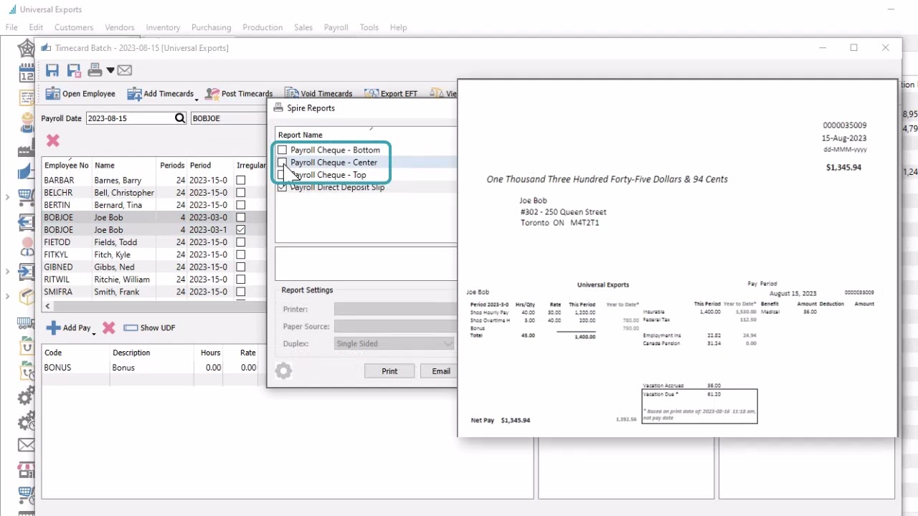This screenshot has width=918, height=516.
Task: Expand the sidebar chevron beside shopping cart icon
Action: pos(7,196)
